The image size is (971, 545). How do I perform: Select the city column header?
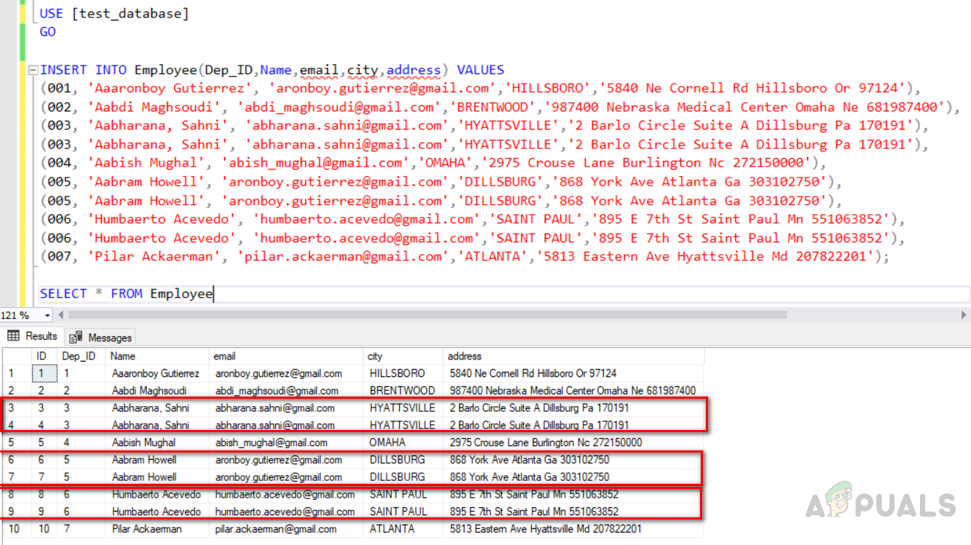pos(375,356)
